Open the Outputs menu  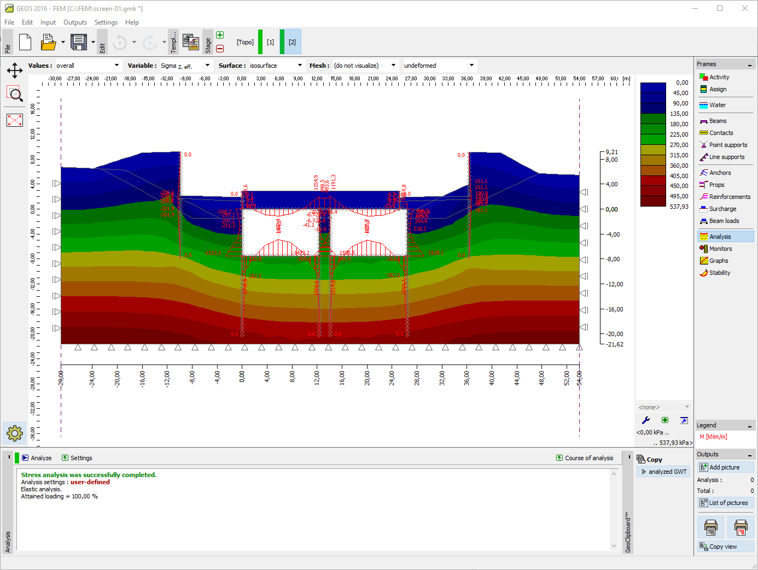(x=75, y=22)
